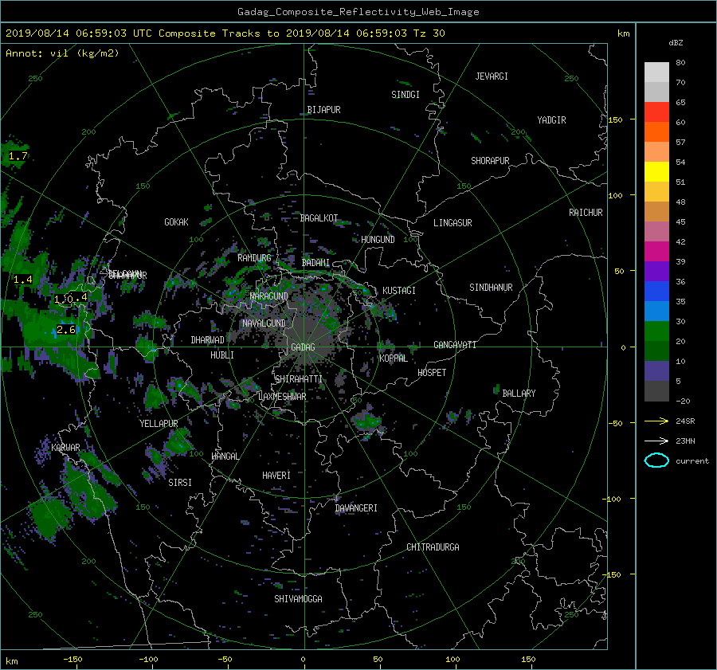The height and width of the screenshot is (670, 717).
Task: Click the GOKAK city label
Action: [x=176, y=222]
